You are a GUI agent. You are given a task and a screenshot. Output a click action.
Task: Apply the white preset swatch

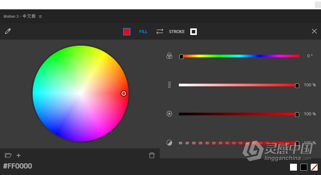293,167
